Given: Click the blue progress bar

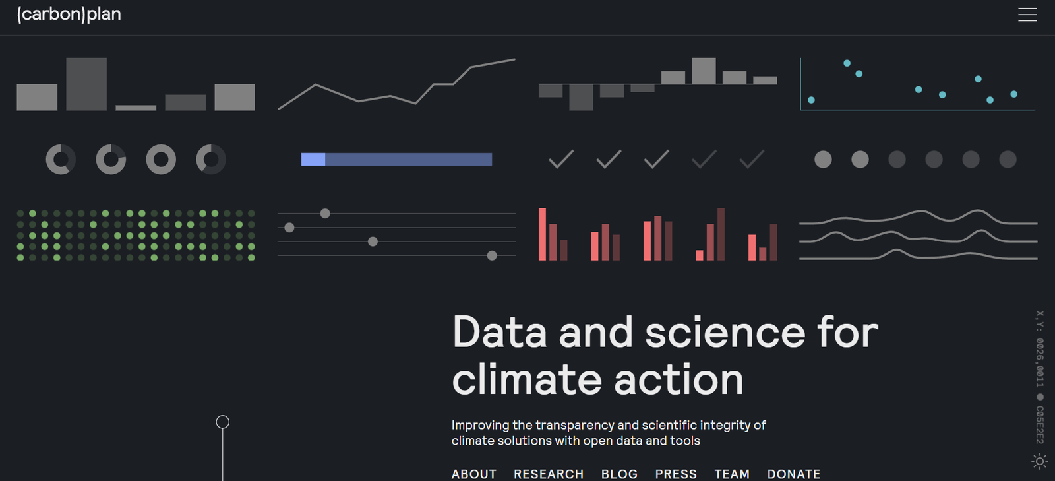Looking at the screenshot, I should [396, 159].
